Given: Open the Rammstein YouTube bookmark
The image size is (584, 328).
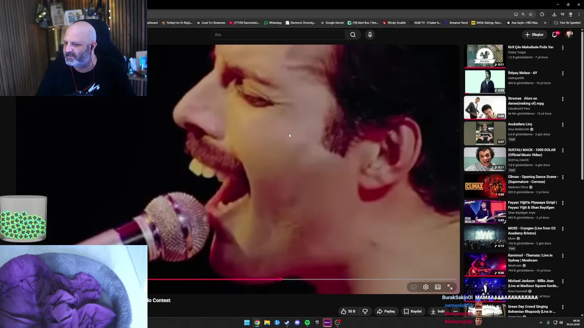Looking at the screenshot, I should click(244, 23).
